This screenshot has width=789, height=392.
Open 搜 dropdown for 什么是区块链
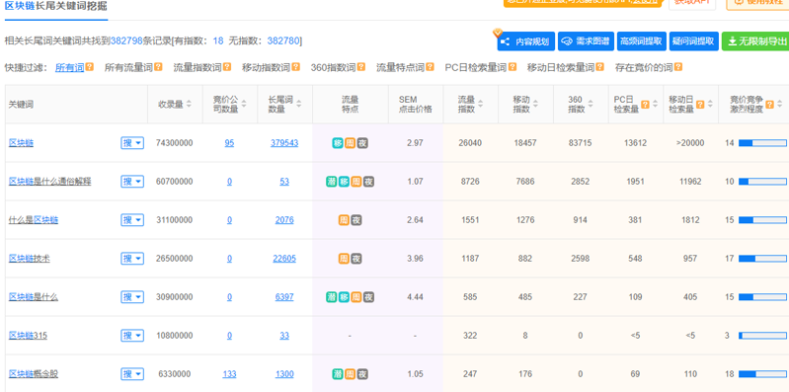[132, 220]
